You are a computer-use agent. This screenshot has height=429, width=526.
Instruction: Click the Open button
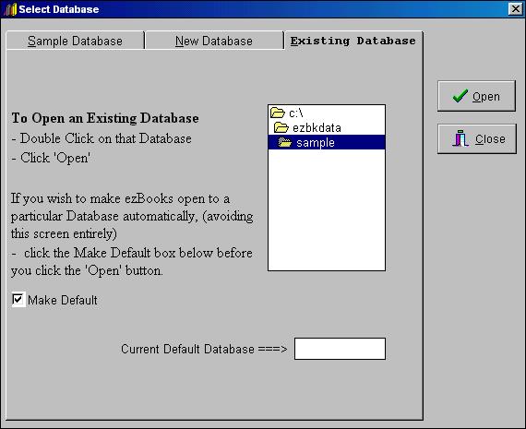(476, 96)
